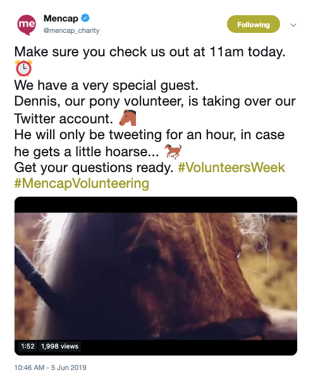Open the 10:46 AM timestamp link

point(50,368)
